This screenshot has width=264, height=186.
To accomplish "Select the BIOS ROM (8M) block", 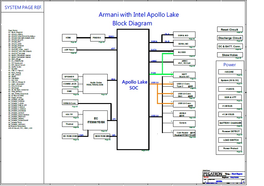I will coord(102,136).
